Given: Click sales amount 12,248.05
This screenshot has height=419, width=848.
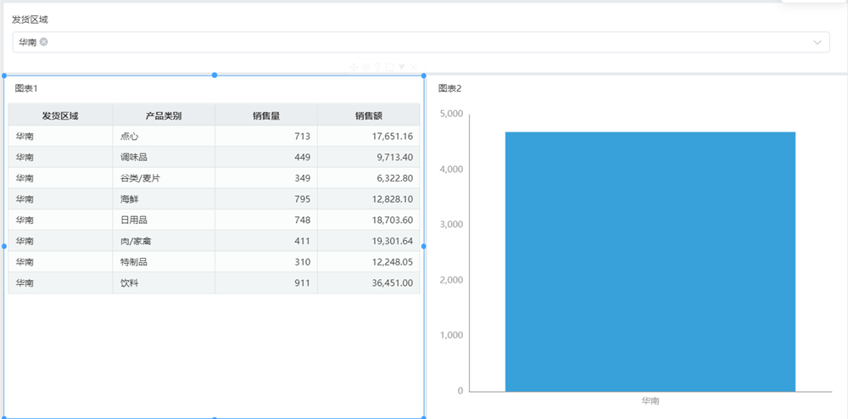Looking at the screenshot, I should pos(369,262).
